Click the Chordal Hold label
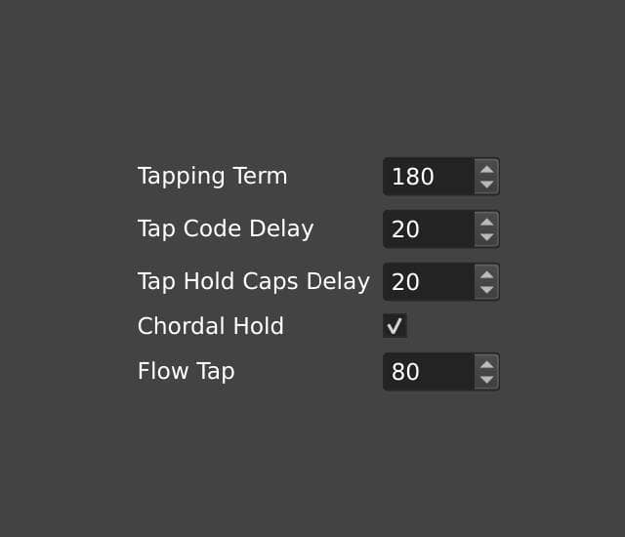Screen dimensions: 625x537 [210, 327]
